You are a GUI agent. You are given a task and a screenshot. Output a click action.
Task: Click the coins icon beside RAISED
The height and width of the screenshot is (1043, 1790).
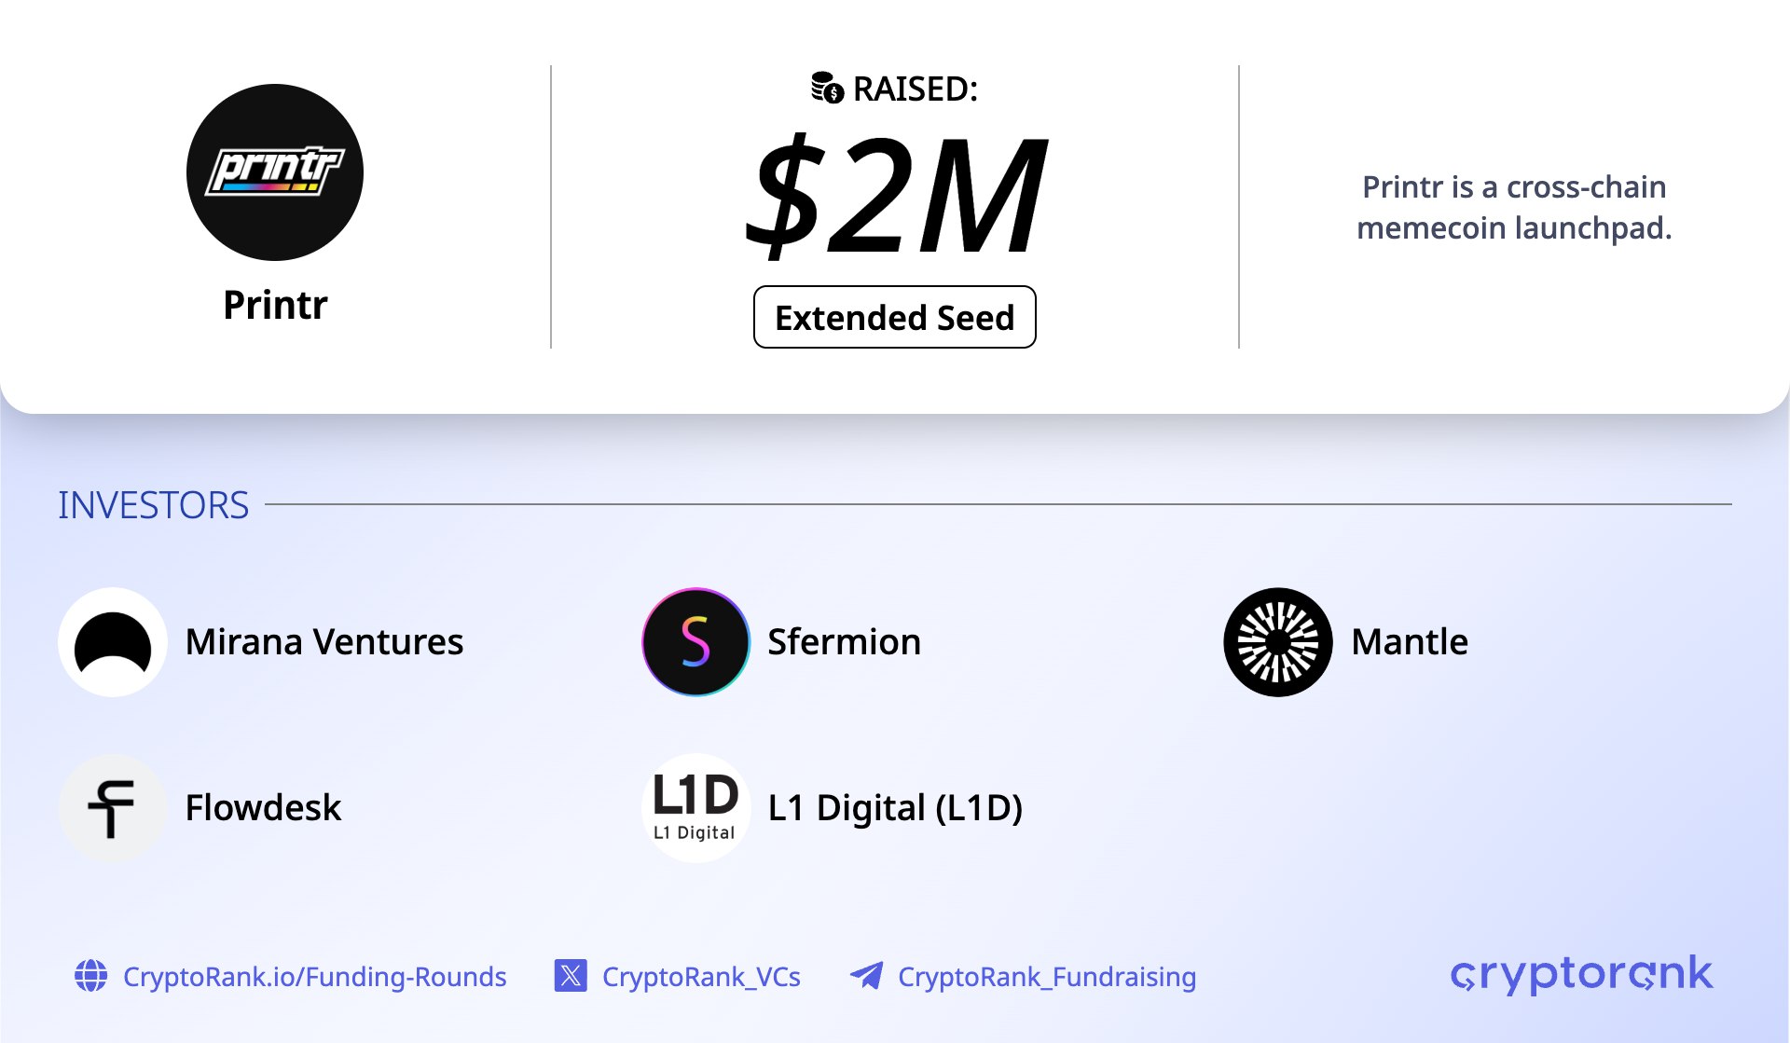click(827, 89)
